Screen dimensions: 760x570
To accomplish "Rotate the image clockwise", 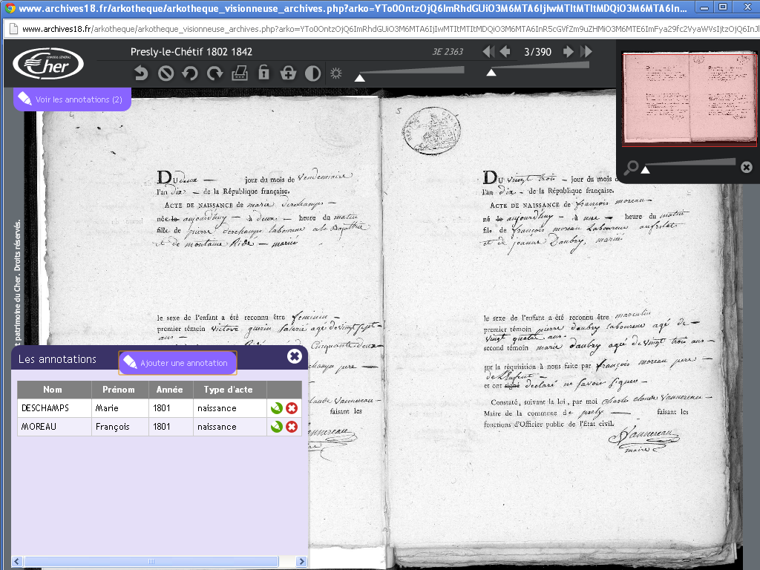I will coord(215,73).
